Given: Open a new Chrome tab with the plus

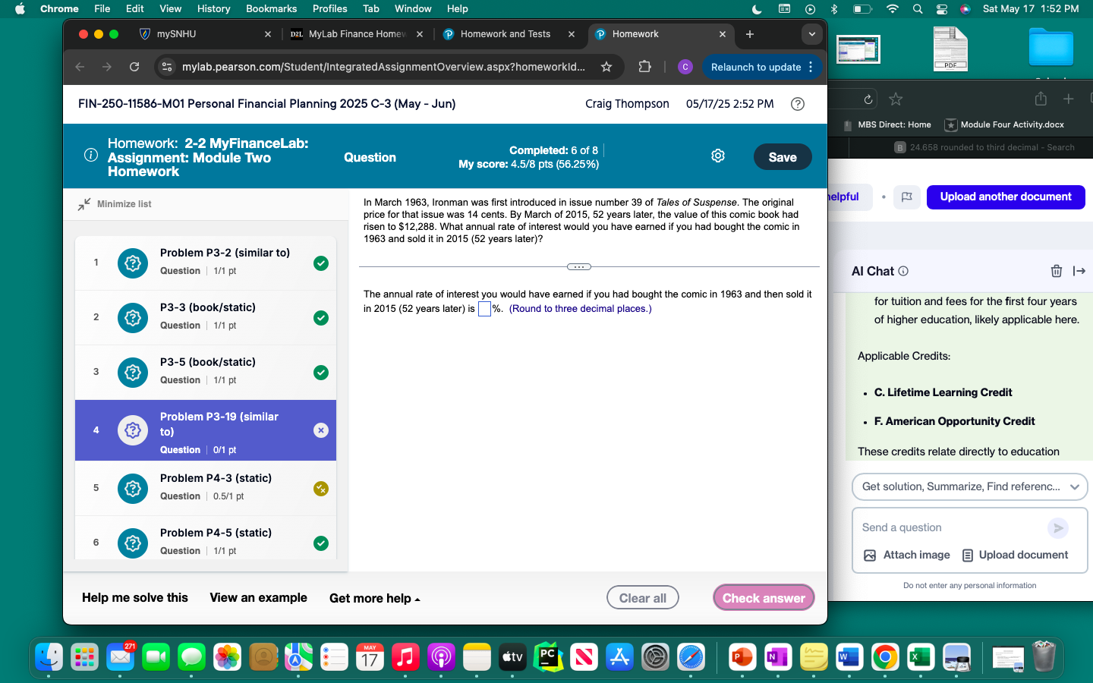Looking at the screenshot, I should [x=750, y=34].
